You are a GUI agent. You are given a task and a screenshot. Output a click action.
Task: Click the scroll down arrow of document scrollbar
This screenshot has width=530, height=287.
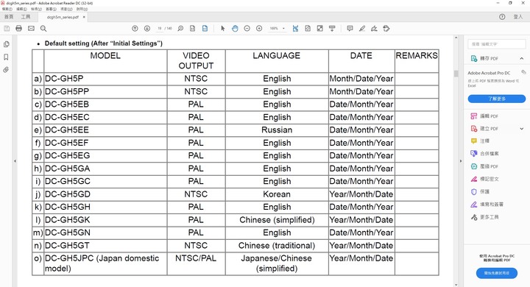coord(456,285)
